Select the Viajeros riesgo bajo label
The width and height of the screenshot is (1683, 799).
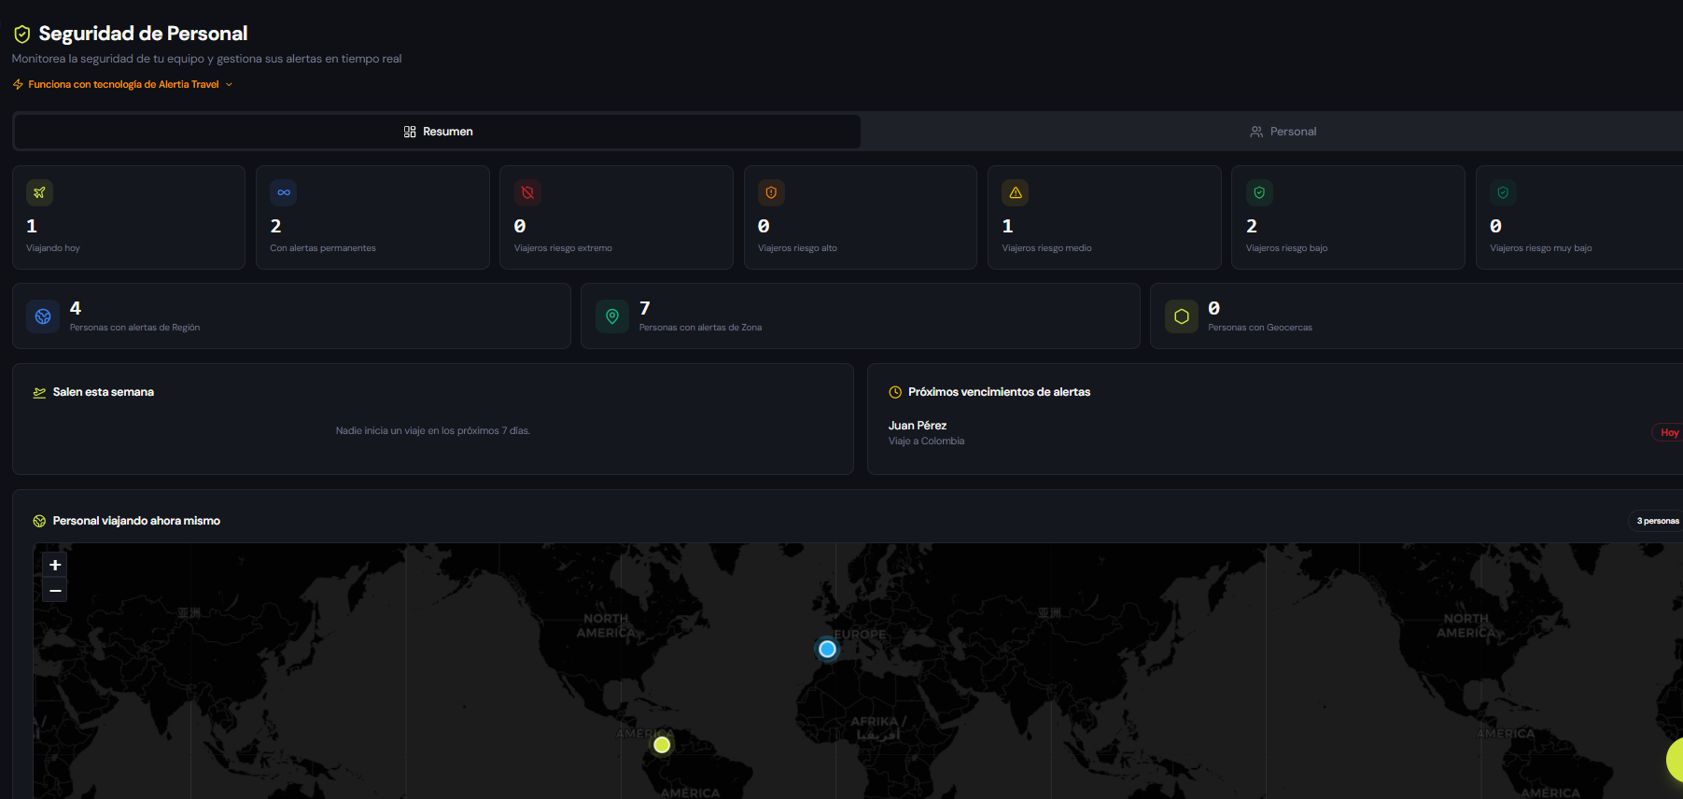(1286, 248)
